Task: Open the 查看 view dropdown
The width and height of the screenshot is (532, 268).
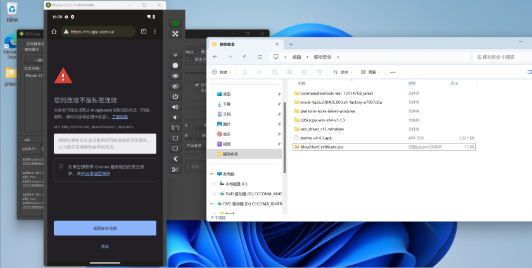Action: pyautogui.click(x=372, y=72)
